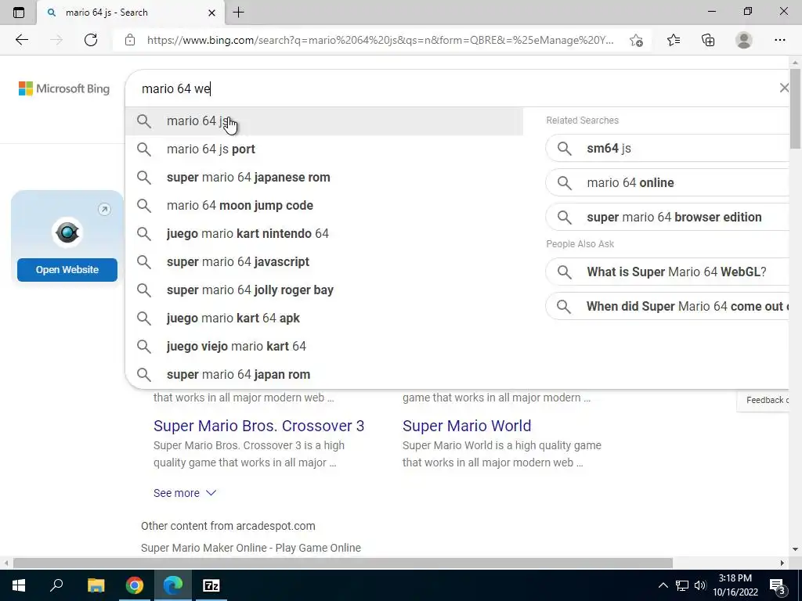This screenshot has width=802, height=601.
Task: Select 'super mario 64 jolly roger bay'
Action: tap(324, 290)
